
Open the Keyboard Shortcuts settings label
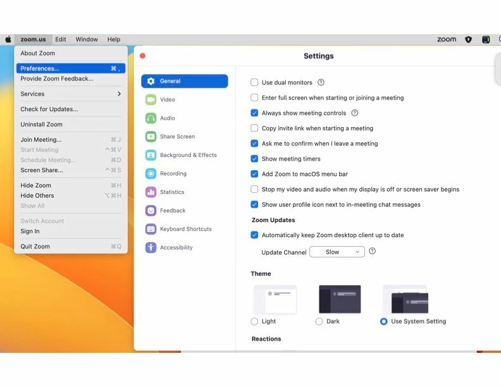pos(185,230)
